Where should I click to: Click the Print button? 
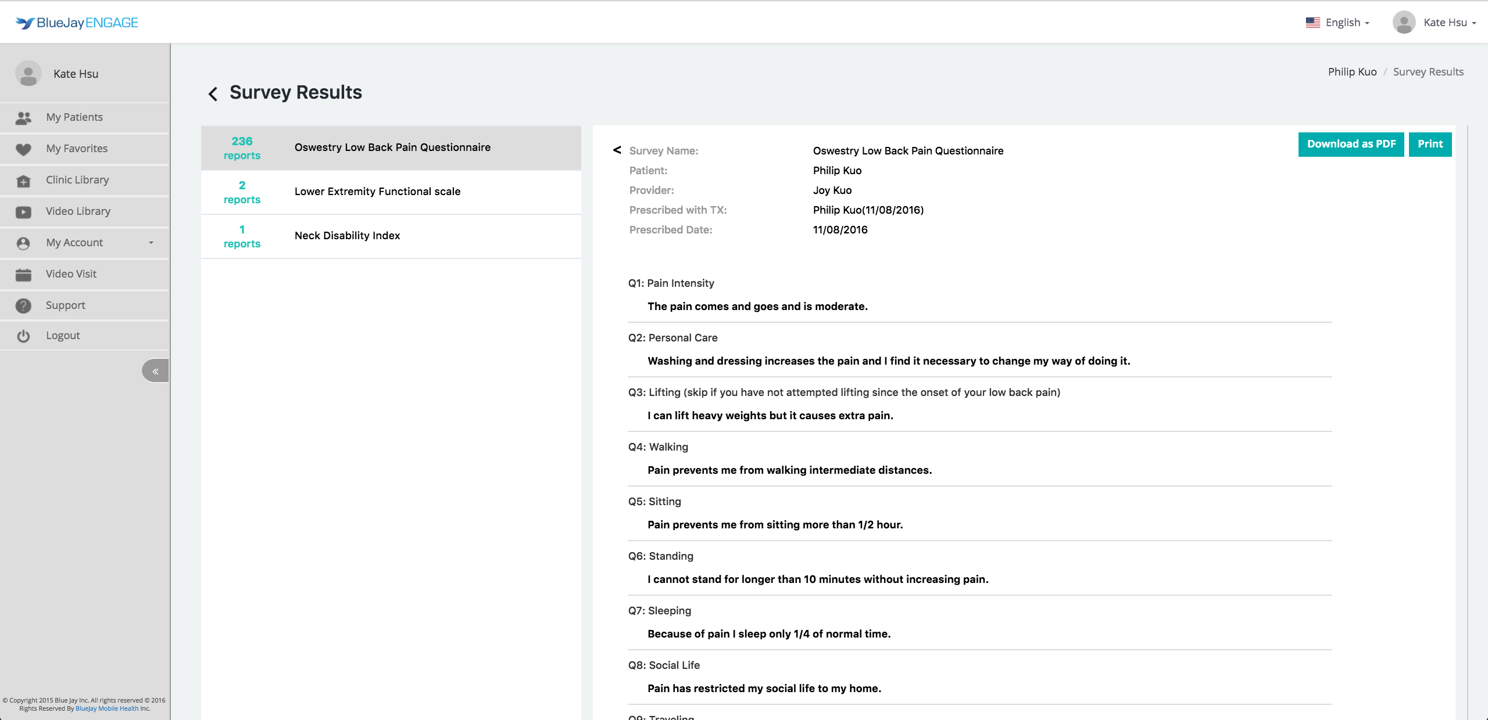[x=1430, y=144]
